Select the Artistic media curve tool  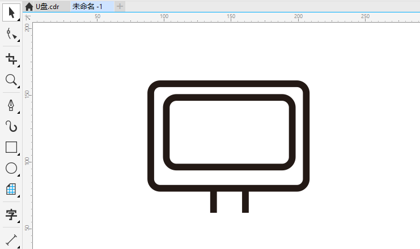(x=11, y=126)
